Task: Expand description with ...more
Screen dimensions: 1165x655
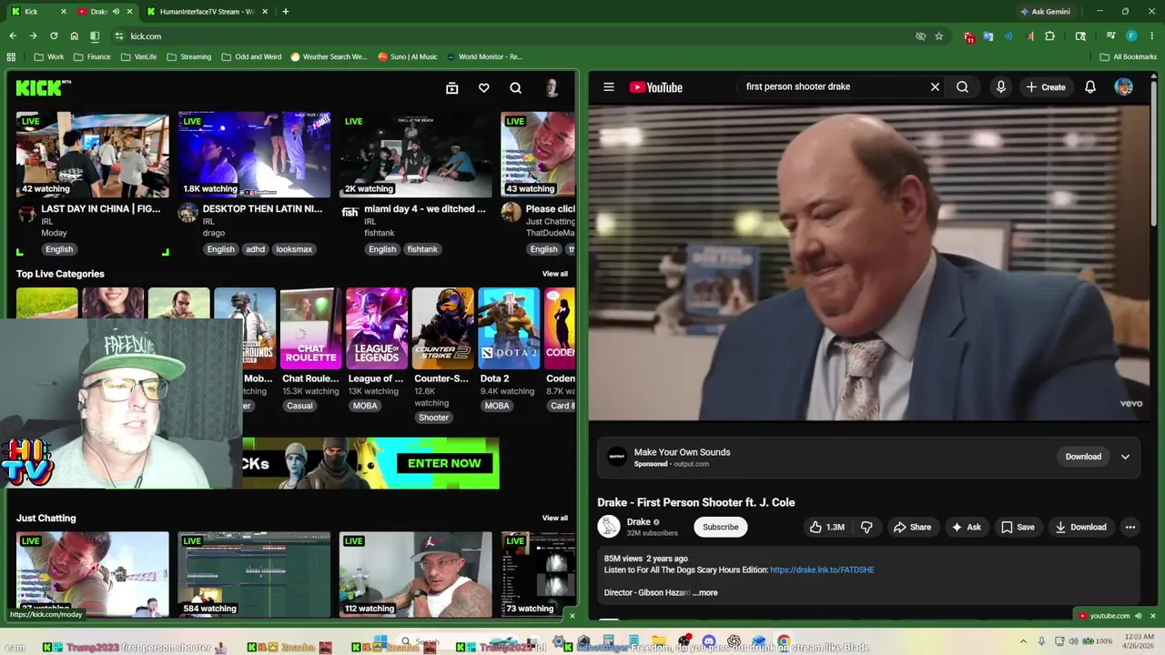Action: click(x=705, y=592)
